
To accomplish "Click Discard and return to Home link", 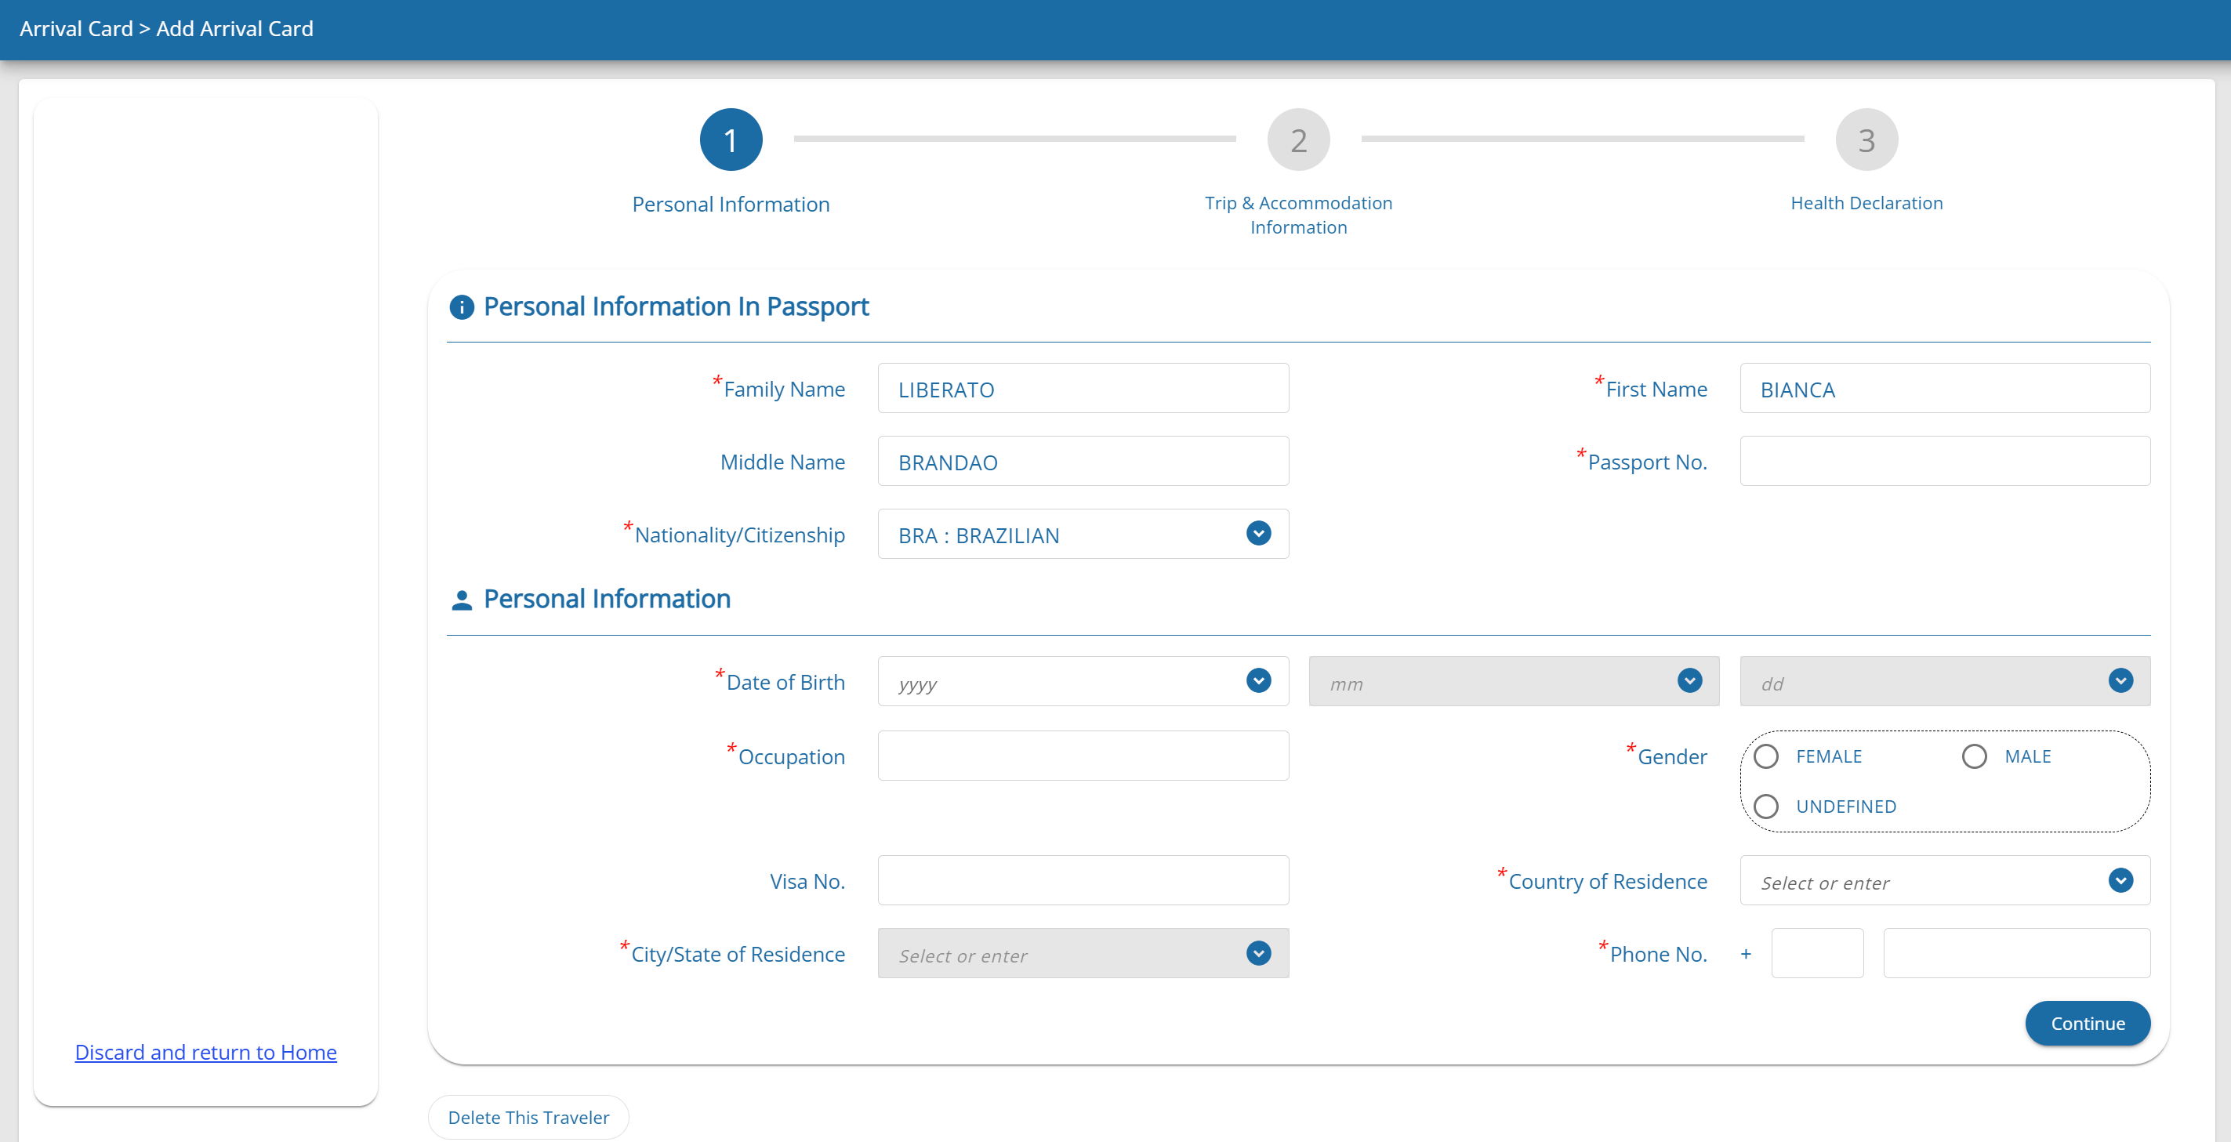I will click(x=206, y=1052).
